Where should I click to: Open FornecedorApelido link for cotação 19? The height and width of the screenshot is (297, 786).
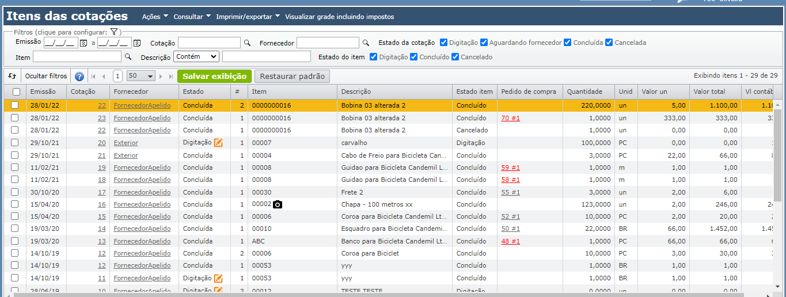coord(142,167)
